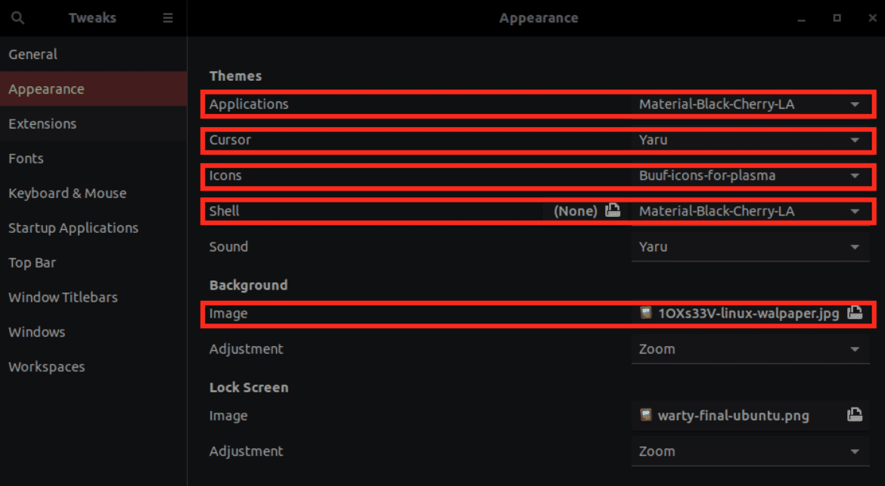Click the image icon before warty-final-ubuntu.png
The height and width of the screenshot is (486, 885).
pyautogui.click(x=646, y=414)
